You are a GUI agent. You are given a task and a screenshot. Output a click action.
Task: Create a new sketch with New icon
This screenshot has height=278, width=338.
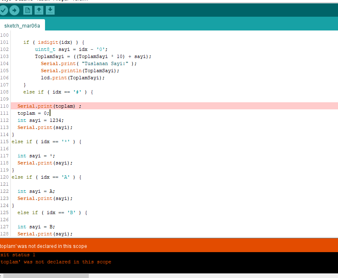pos(28,10)
